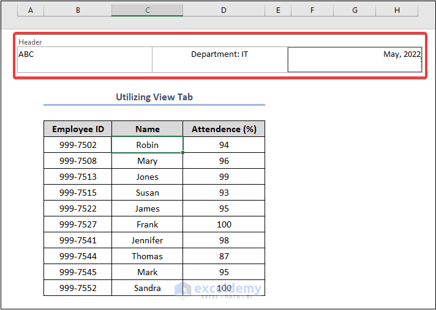Click the Utilizing View Tab title cell
436x310 pixels.
pos(154,97)
